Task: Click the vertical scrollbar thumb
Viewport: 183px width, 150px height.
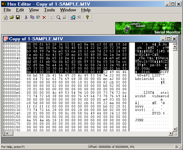Action: [175, 49]
